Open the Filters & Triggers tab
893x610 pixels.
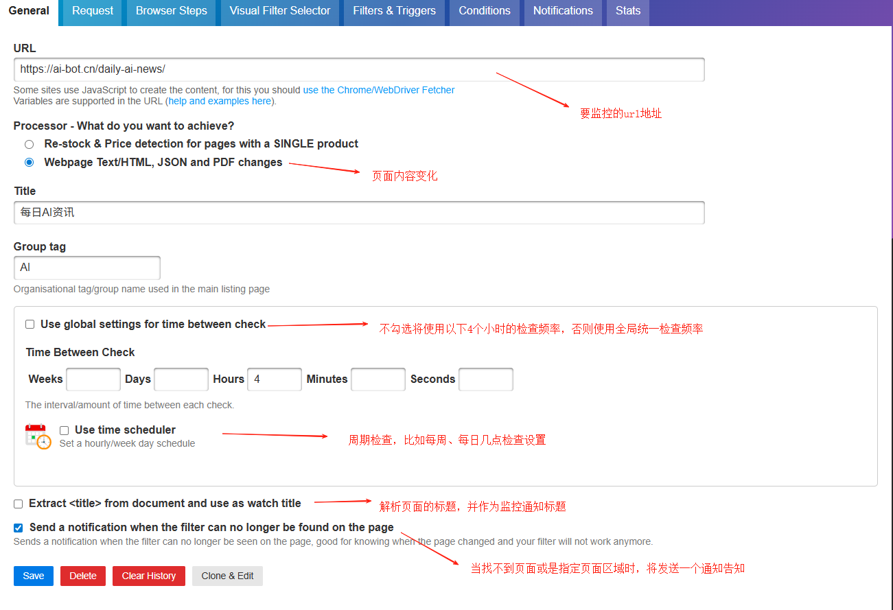394,11
